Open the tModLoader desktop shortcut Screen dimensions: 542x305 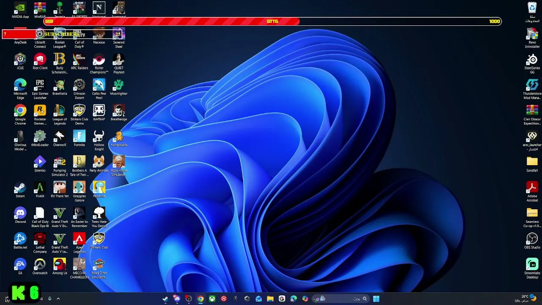40,139
